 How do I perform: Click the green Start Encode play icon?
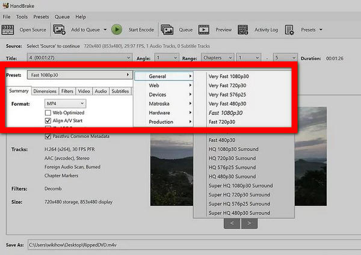117,29
